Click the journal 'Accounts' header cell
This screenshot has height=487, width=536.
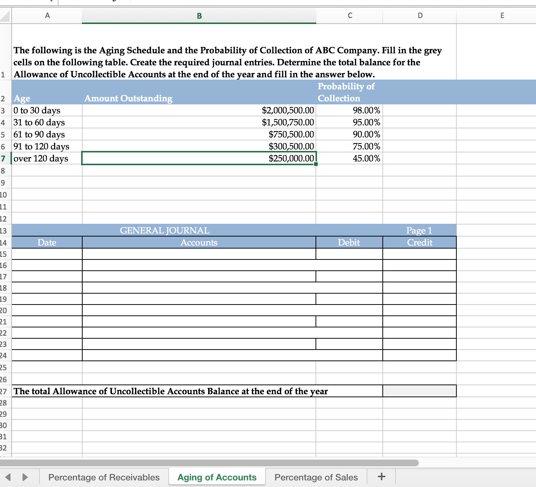(x=199, y=242)
